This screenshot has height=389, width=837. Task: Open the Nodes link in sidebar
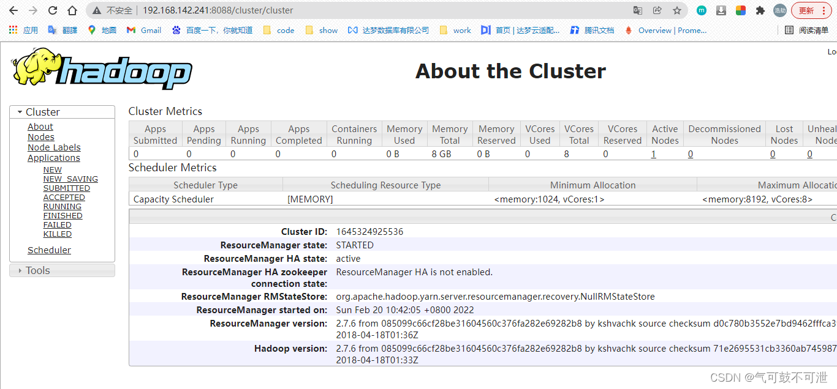(x=41, y=137)
